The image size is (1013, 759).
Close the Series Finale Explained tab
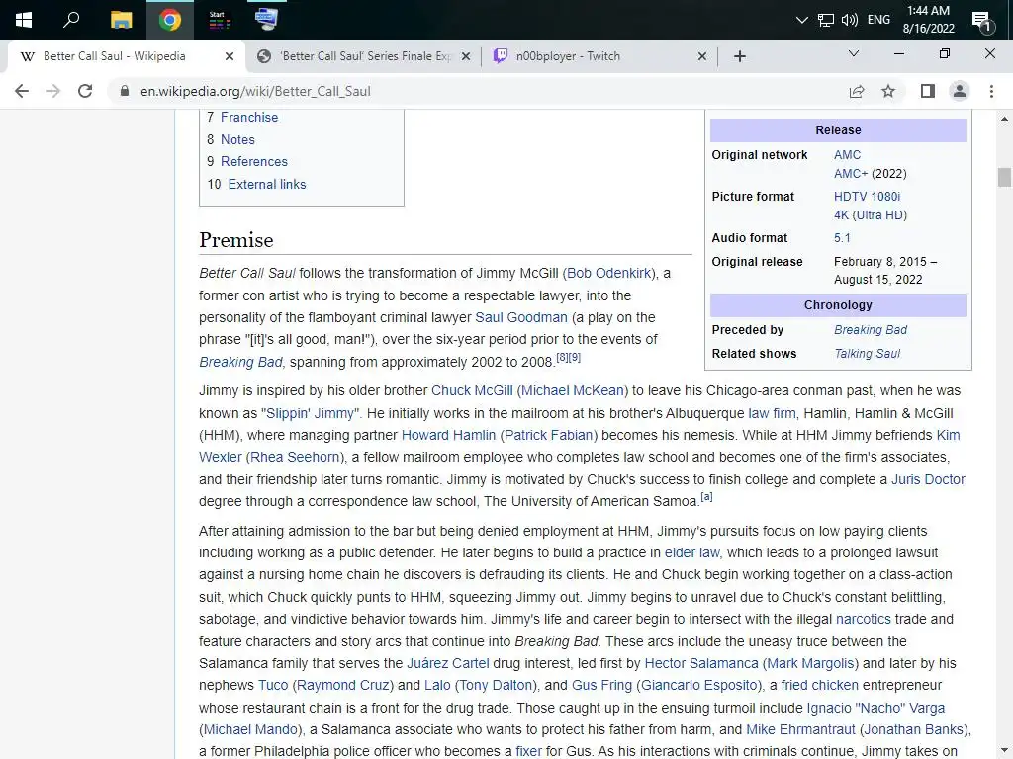coord(466,56)
